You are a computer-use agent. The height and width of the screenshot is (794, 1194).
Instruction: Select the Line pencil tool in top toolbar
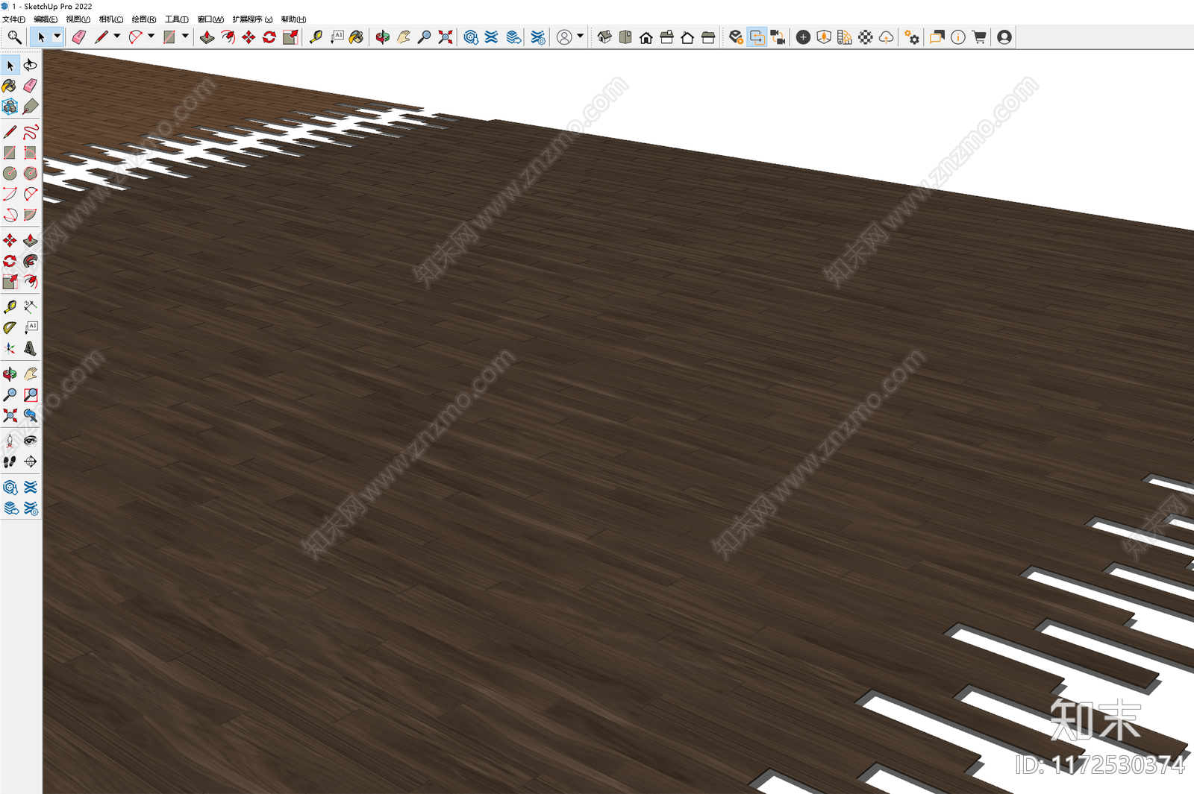[101, 37]
